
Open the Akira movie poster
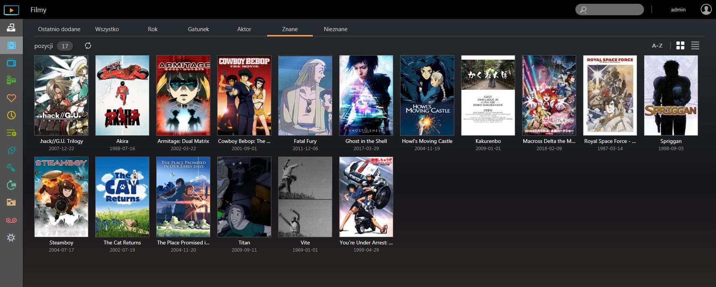click(122, 96)
